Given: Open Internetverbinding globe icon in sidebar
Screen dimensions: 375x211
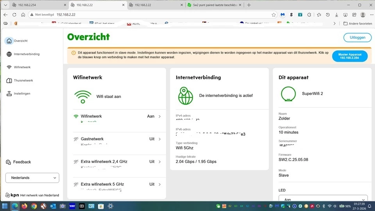Looking at the screenshot, I should pyautogui.click(x=9, y=54).
